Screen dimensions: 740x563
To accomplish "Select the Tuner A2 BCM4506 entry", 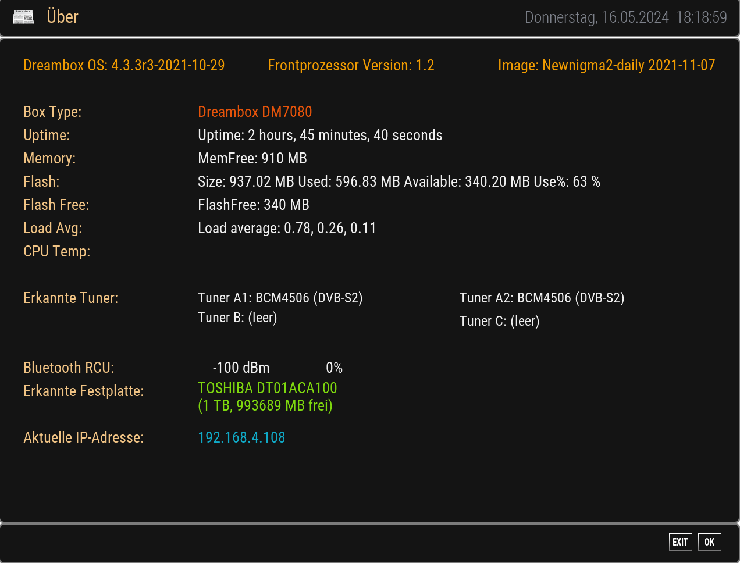I will (x=542, y=298).
